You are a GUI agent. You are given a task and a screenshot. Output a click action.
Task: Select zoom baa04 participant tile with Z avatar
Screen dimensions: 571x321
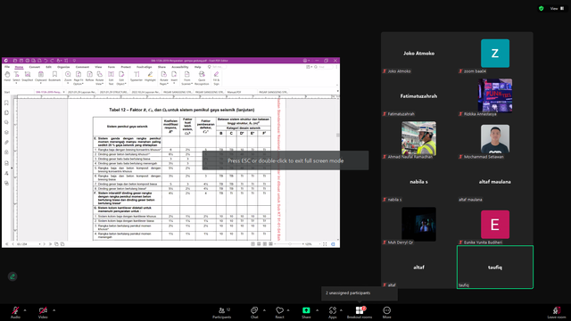point(495,53)
